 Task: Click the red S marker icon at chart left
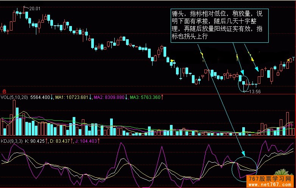5,91
